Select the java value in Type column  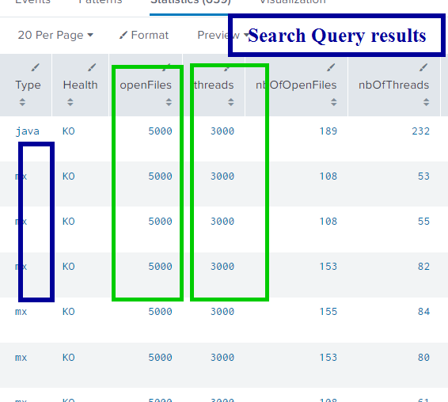(27, 131)
